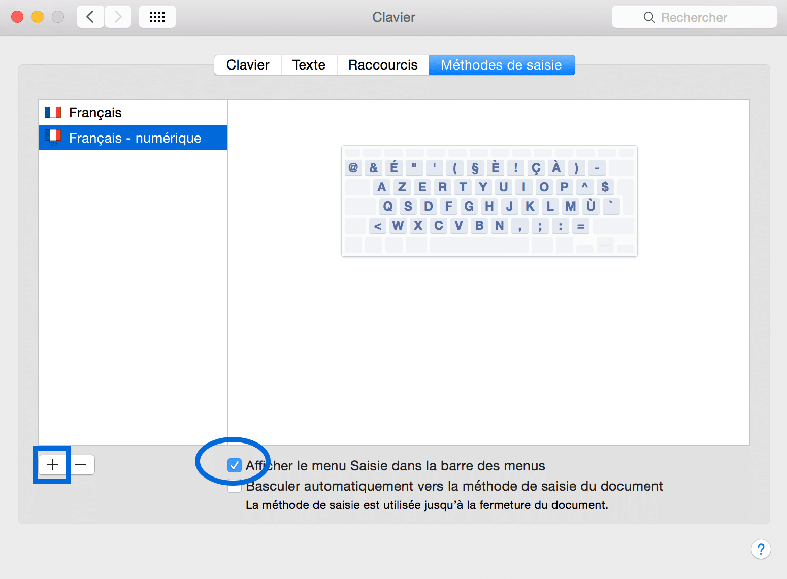Minimize the window with yellow button

coord(38,17)
